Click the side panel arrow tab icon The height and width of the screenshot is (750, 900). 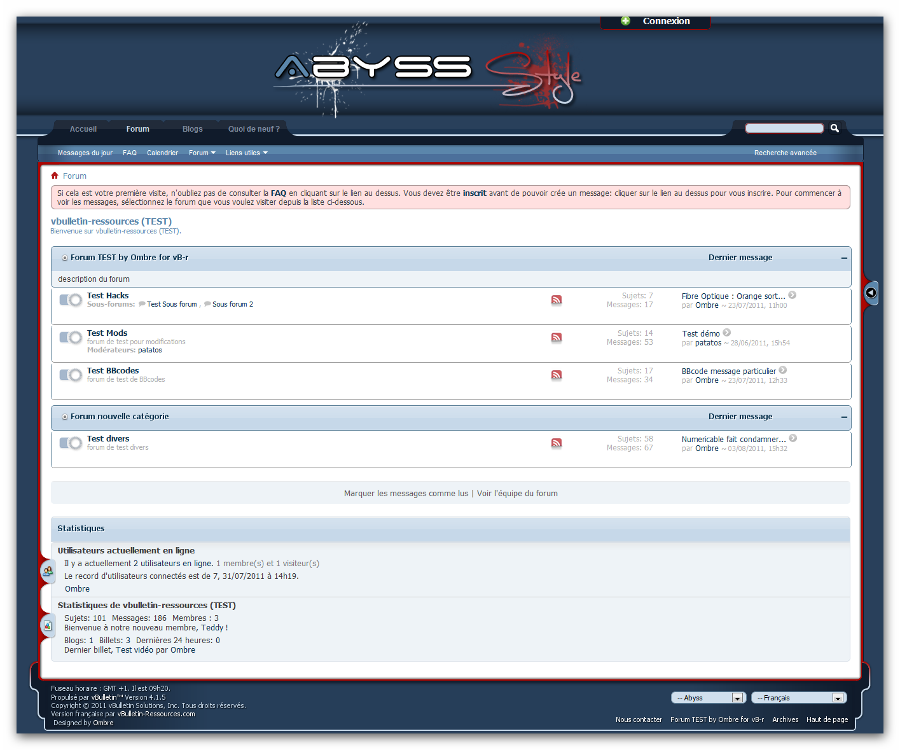pos(871,293)
